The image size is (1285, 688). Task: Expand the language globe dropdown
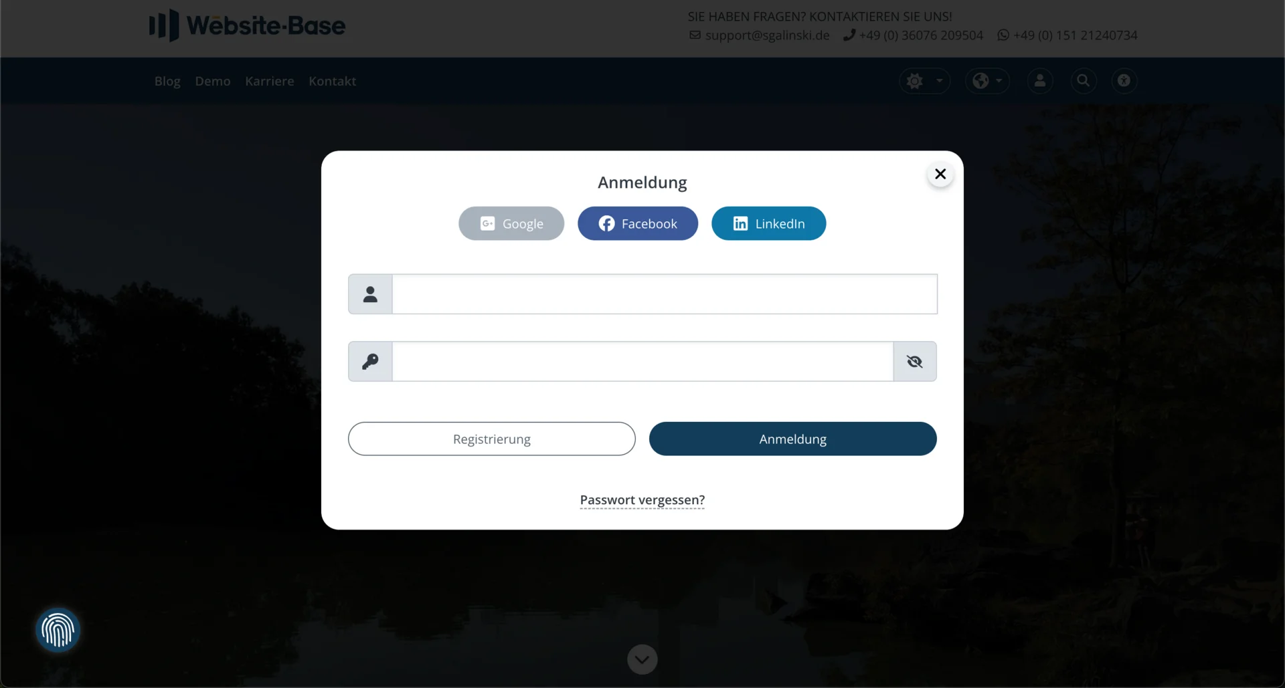click(987, 81)
